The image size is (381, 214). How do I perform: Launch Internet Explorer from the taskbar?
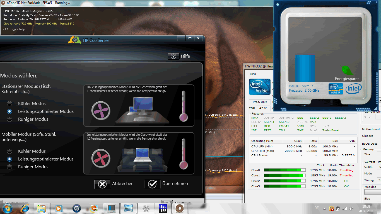pyautogui.click(x=25, y=208)
